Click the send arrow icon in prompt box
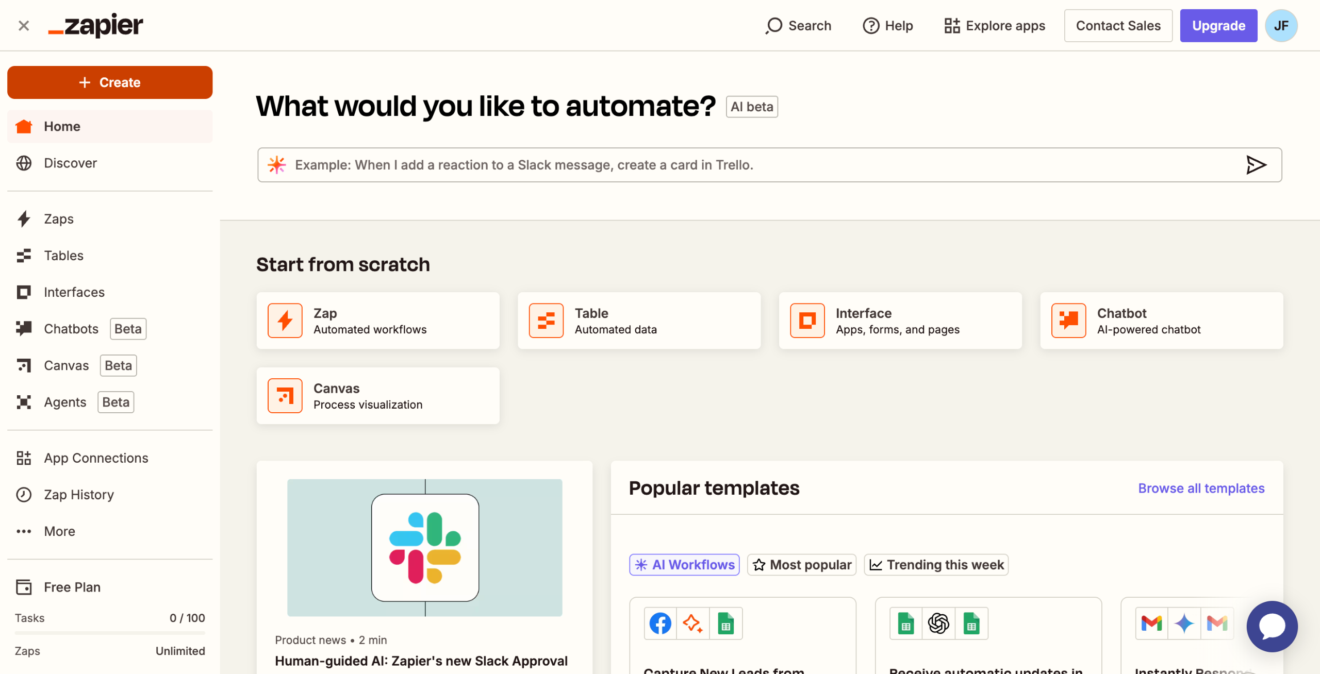Image resolution: width=1320 pixels, height=674 pixels. click(1256, 165)
